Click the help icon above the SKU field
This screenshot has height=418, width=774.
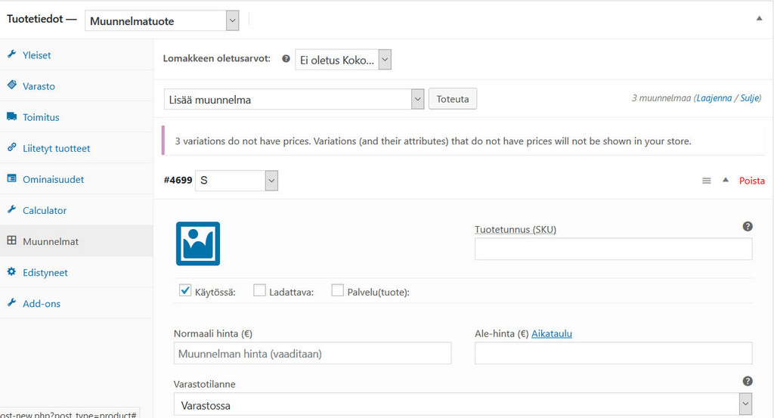click(x=748, y=227)
